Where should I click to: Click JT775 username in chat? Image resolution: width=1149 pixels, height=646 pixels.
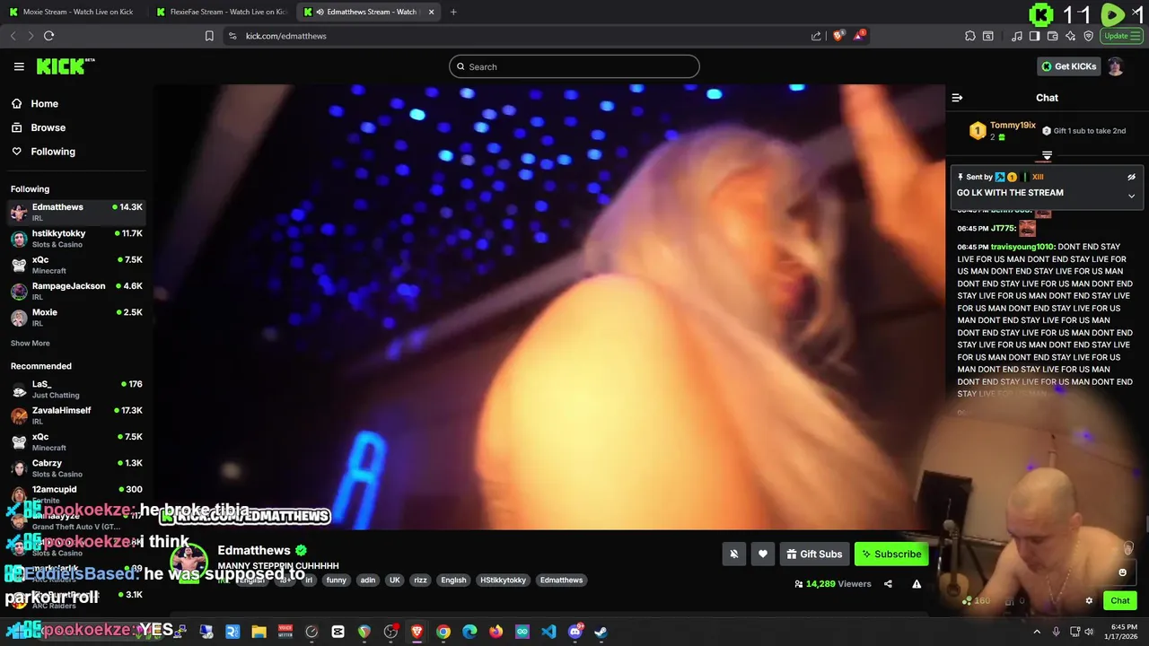pyautogui.click(x=1003, y=229)
